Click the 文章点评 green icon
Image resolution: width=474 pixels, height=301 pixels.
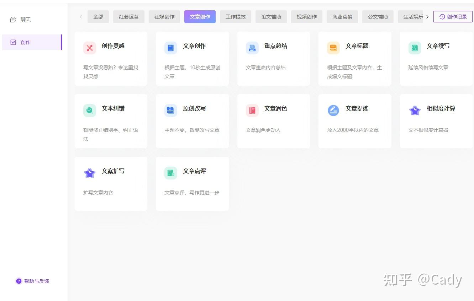(171, 173)
